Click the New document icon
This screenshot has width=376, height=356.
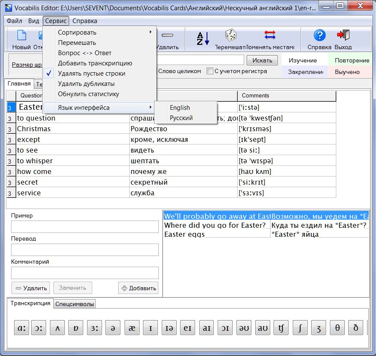coord(22,35)
